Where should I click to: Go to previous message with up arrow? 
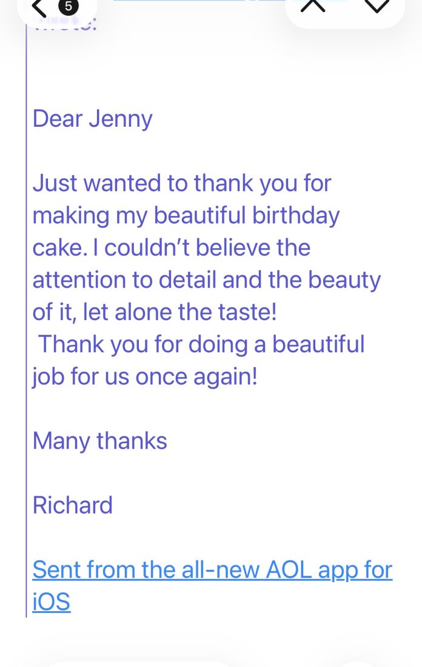(x=313, y=6)
